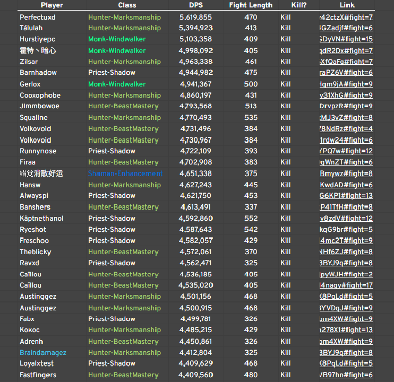
Task: Open the fight link in Perfectuxd's row
Action: point(346,17)
